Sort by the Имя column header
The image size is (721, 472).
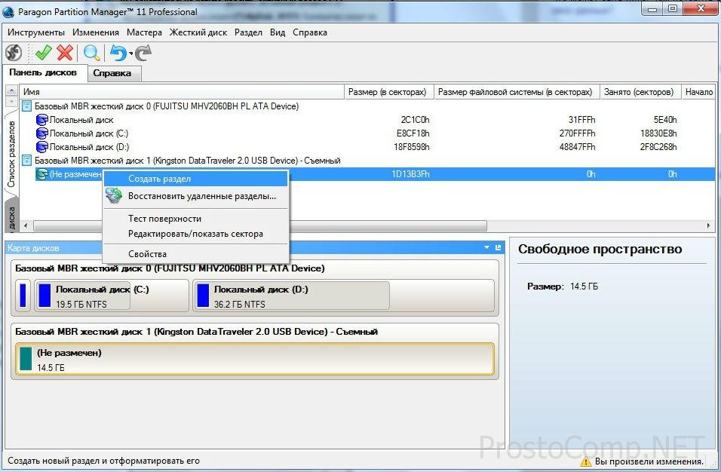[182, 92]
